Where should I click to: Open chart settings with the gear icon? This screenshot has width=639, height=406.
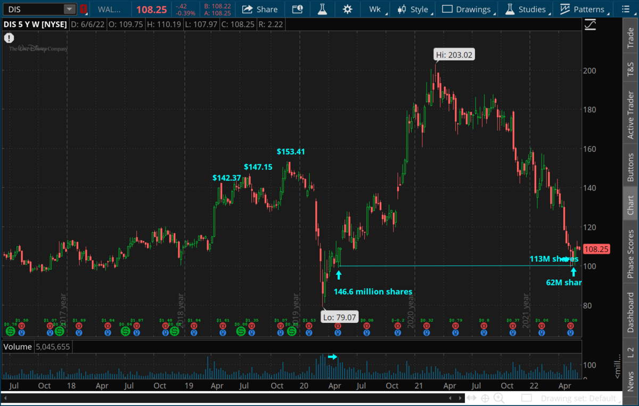click(x=348, y=9)
